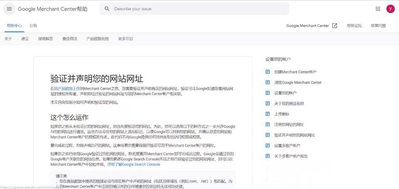Open the hamburger main menu
The image size is (399, 189).
pyautogui.click(x=9, y=9)
